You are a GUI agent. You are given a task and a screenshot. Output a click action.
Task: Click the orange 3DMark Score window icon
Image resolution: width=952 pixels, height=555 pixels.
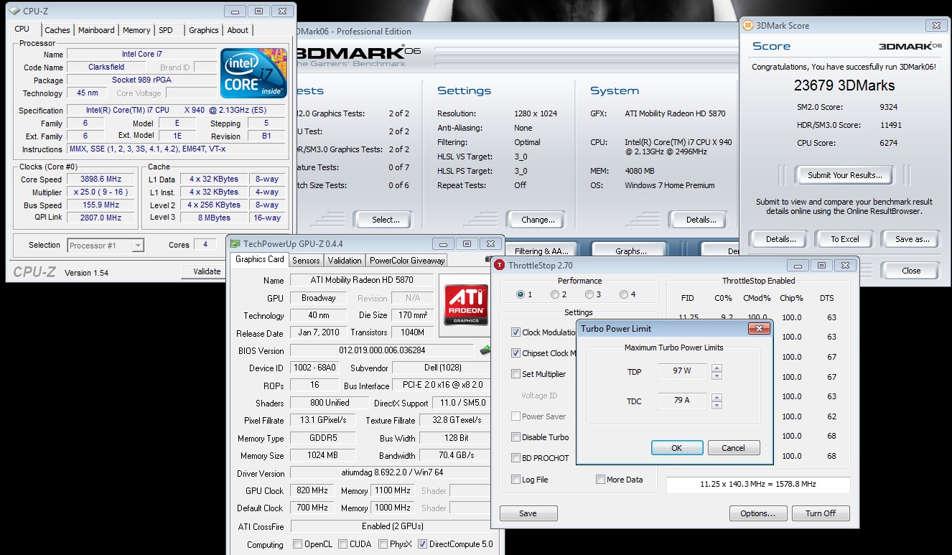pos(748,25)
